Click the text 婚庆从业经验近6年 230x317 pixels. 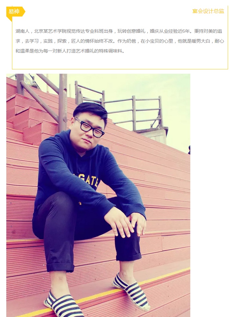click(170, 31)
